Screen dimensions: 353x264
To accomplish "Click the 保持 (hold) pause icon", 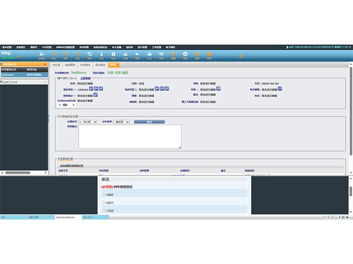I will [x=113, y=55].
